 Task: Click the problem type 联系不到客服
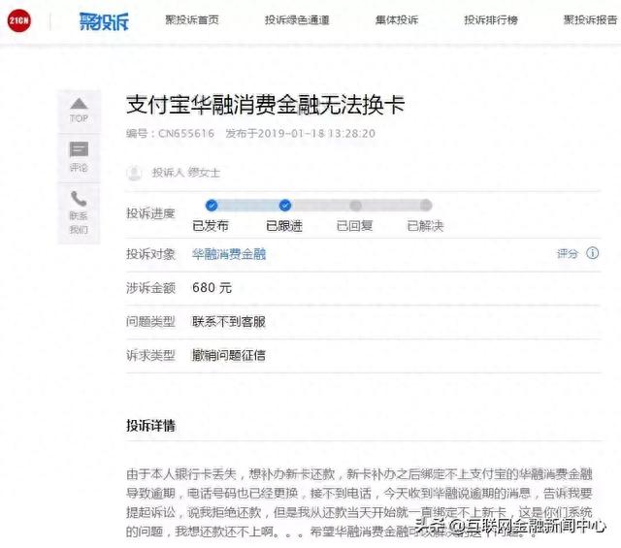[229, 321]
